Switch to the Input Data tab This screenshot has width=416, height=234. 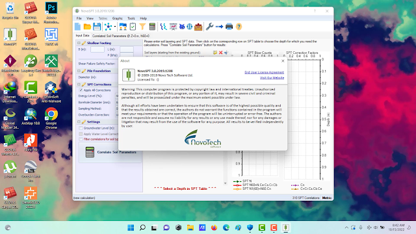83,36
